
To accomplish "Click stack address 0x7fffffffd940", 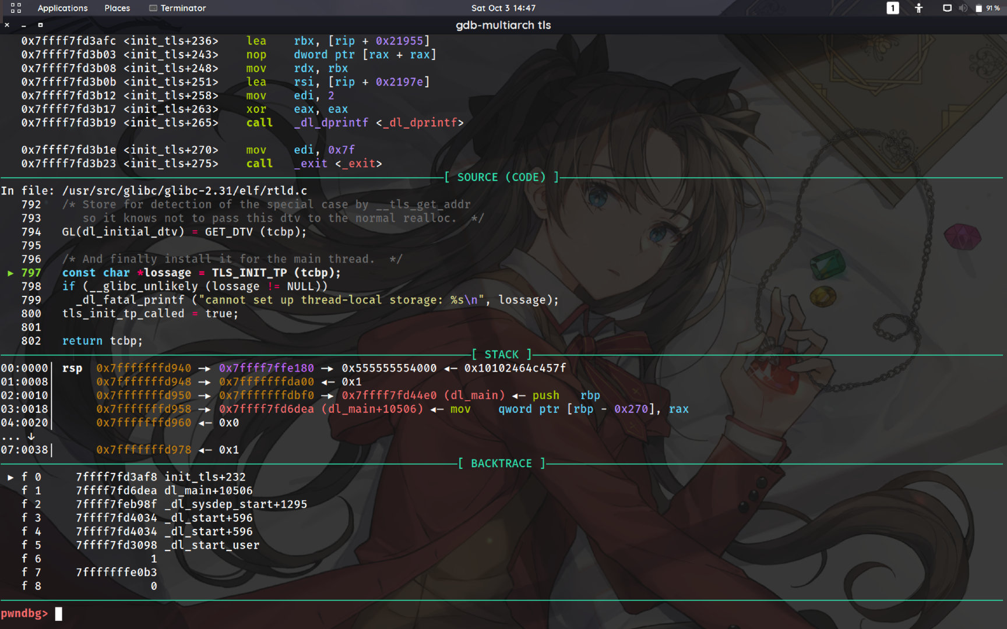I will coord(144,368).
